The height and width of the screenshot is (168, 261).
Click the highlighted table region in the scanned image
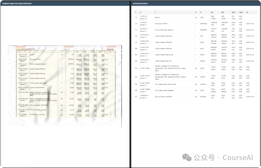66,84
